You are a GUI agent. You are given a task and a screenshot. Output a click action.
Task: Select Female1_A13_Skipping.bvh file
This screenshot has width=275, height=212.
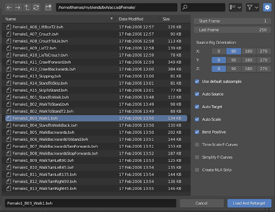coord(96,76)
